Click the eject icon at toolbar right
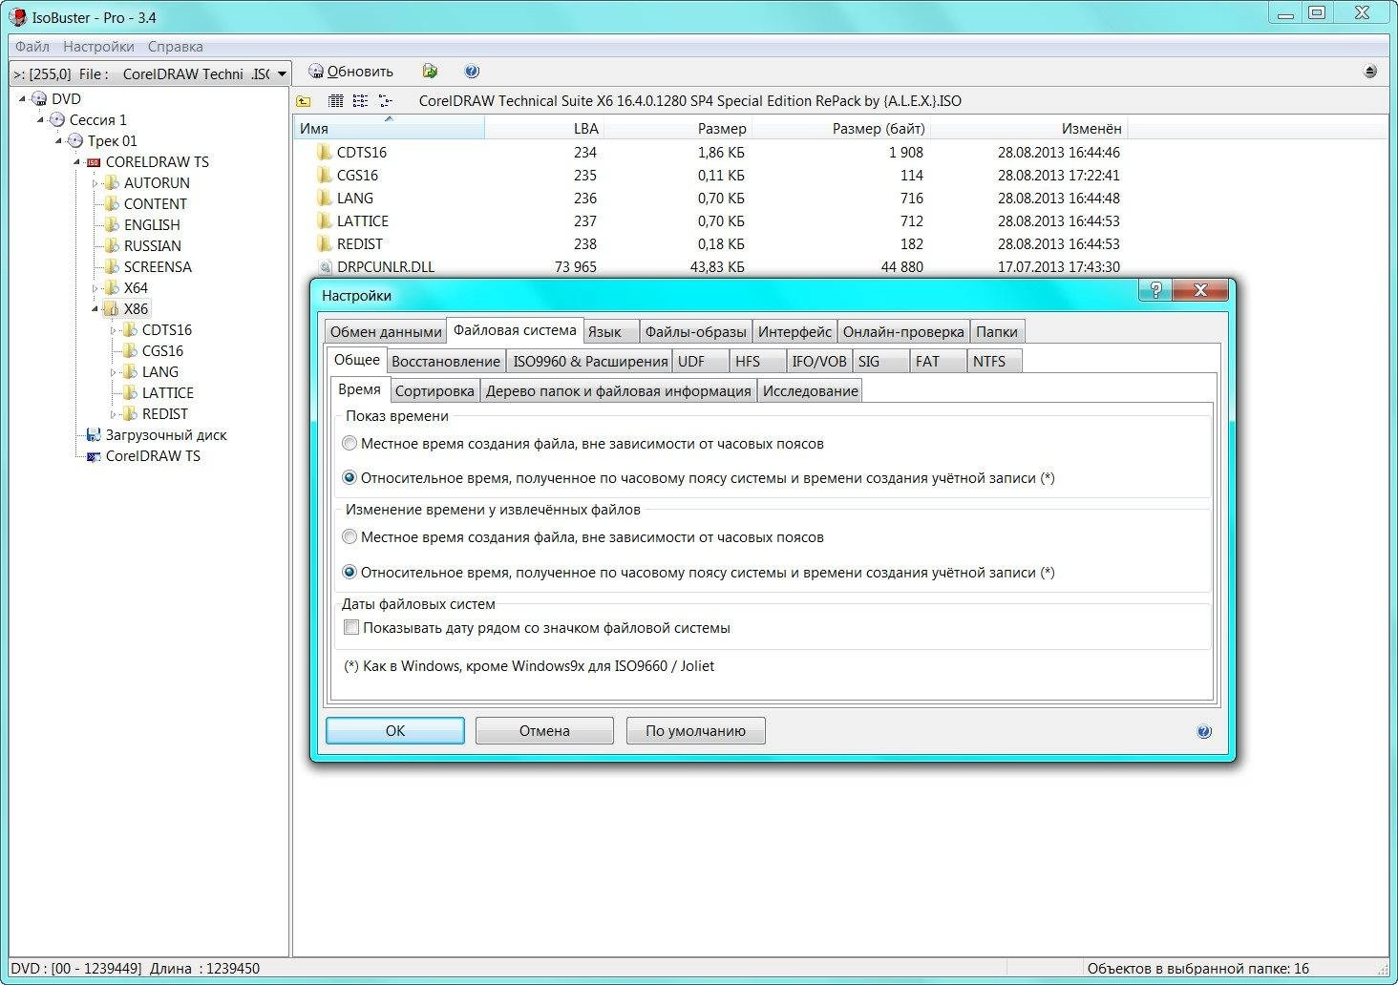The height and width of the screenshot is (985, 1398). (1370, 72)
